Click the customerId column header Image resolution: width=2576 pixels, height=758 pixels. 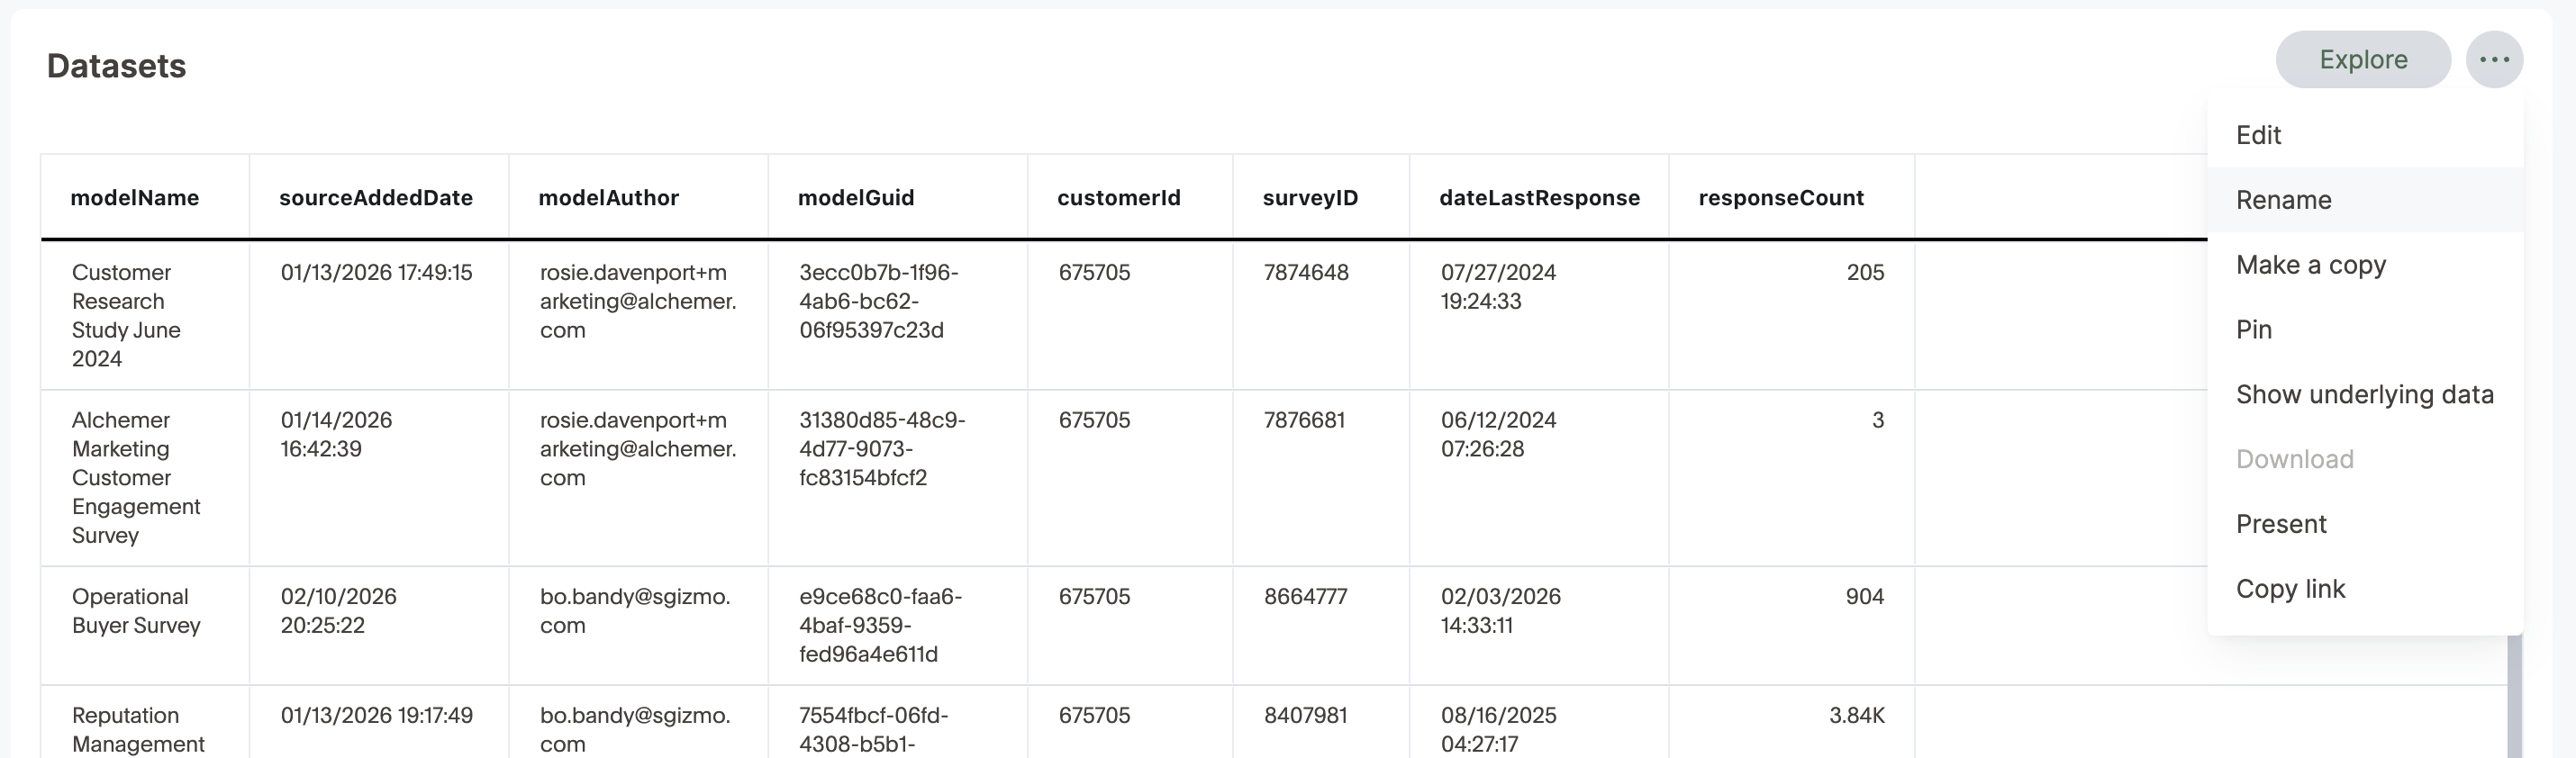1119,198
